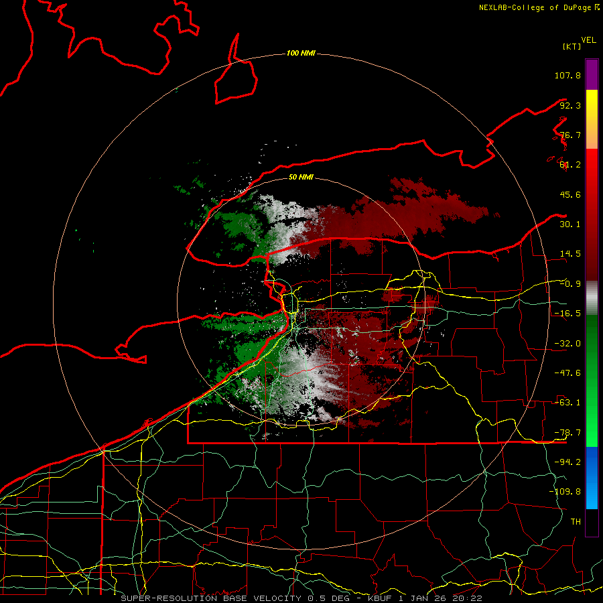The height and width of the screenshot is (603, 603).
Task: Click the [KT] units label
Action: (572, 46)
